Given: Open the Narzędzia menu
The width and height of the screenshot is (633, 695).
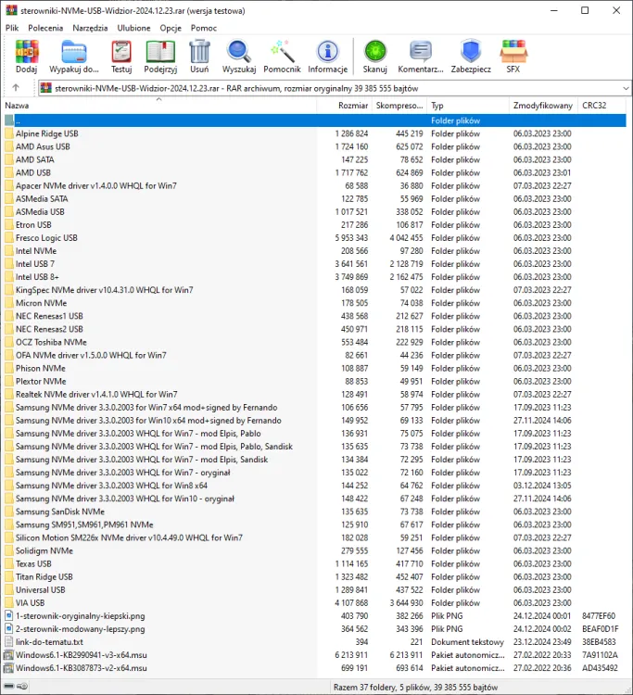Looking at the screenshot, I should point(90,28).
